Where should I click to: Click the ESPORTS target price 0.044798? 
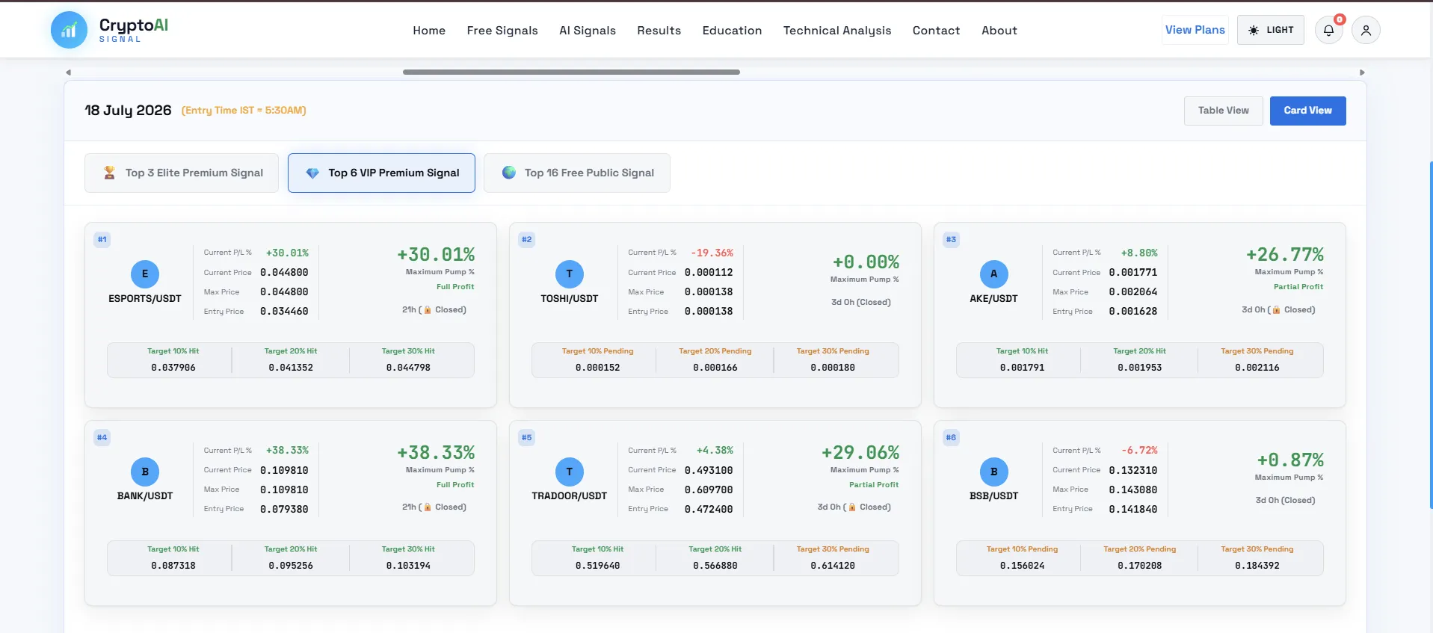point(408,368)
